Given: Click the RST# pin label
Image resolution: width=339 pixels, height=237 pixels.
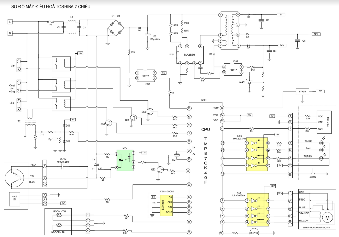Looking at the screenshot, I should click(x=215, y=108).
